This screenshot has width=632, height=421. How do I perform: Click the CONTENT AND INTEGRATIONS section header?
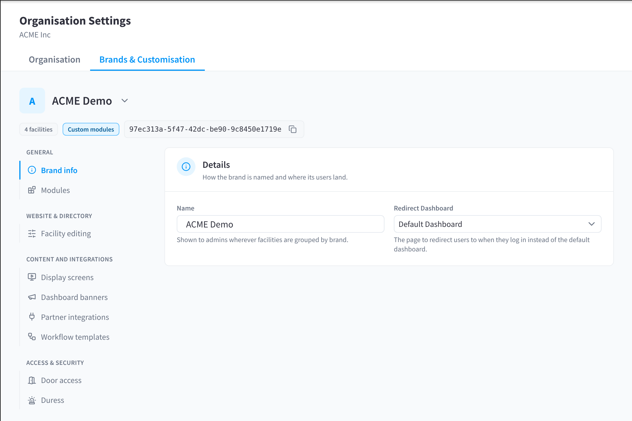70,259
